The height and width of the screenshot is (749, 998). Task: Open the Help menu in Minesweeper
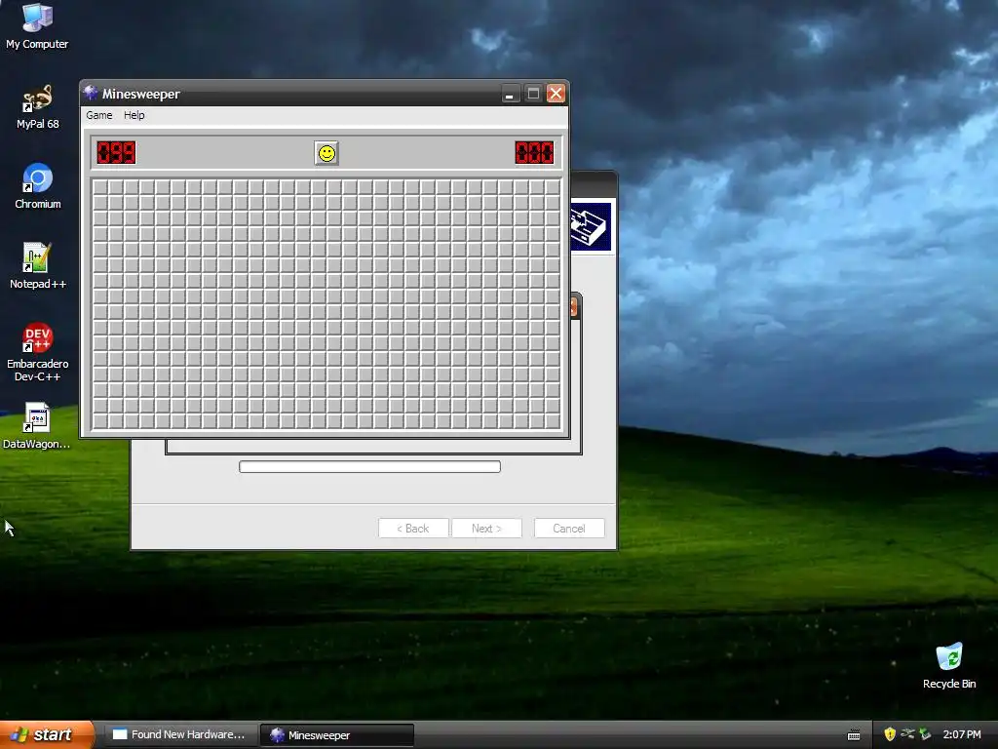pos(134,115)
